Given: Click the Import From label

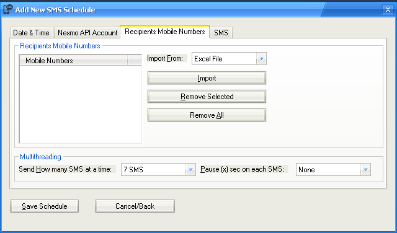Looking at the screenshot, I should point(165,58).
